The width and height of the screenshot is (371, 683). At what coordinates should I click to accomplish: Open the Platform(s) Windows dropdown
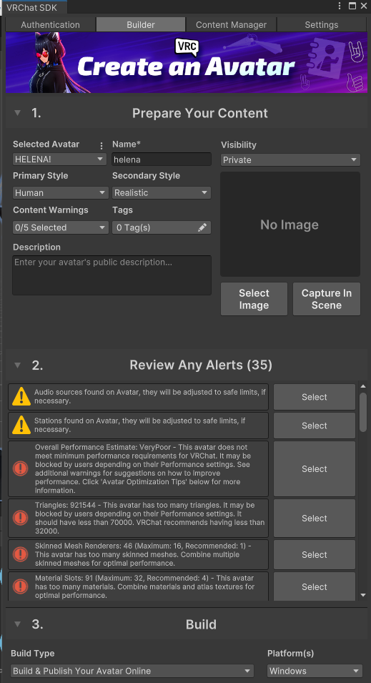click(315, 671)
